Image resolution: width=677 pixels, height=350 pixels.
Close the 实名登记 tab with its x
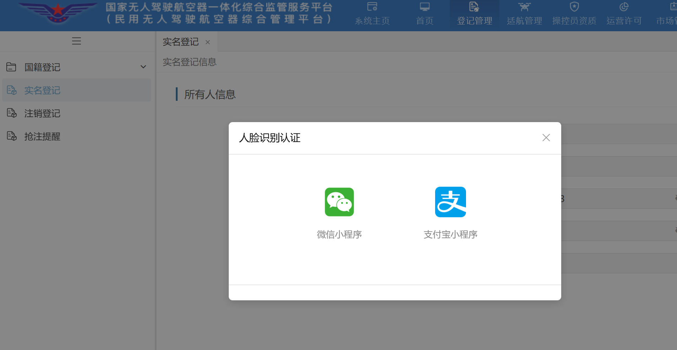click(x=208, y=42)
